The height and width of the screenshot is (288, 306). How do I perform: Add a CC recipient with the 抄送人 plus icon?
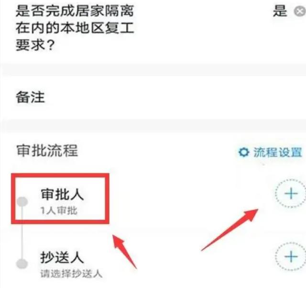coord(291,256)
